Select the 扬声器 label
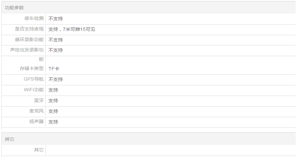 [36, 122]
